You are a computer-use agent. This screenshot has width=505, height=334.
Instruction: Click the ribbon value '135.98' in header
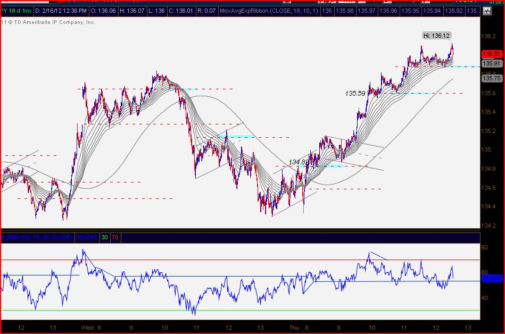point(345,11)
